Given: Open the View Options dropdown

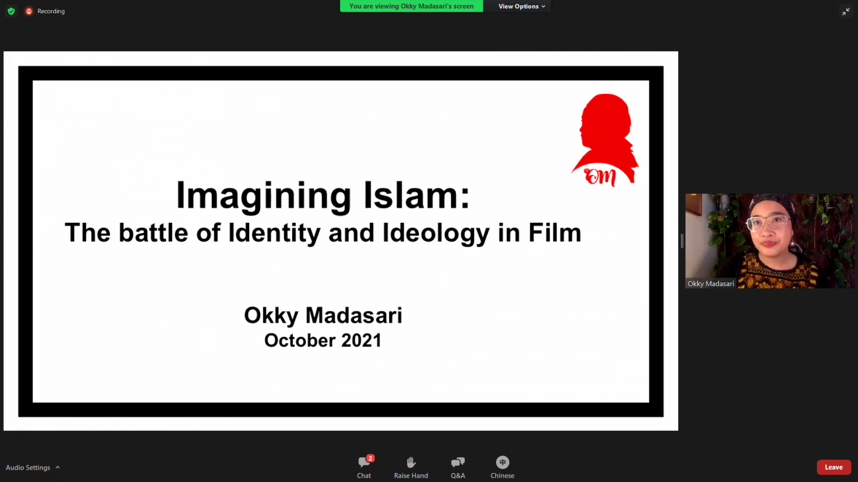Looking at the screenshot, I should tap(518, 6).
